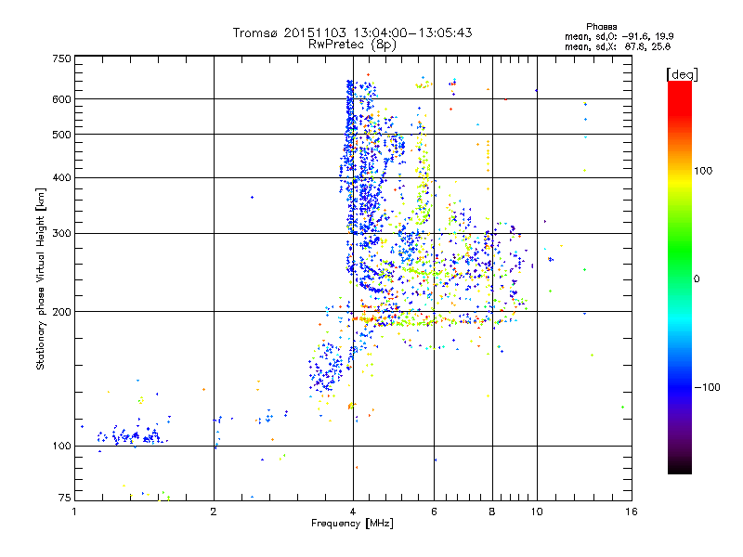Click the y-axis tick label '400'
The image size is (743, 557).
pyautogui.click(x=61, y=178)
